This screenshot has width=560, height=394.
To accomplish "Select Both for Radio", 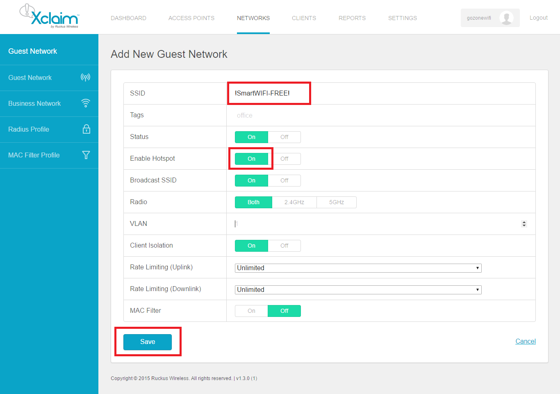I will 253,202.
